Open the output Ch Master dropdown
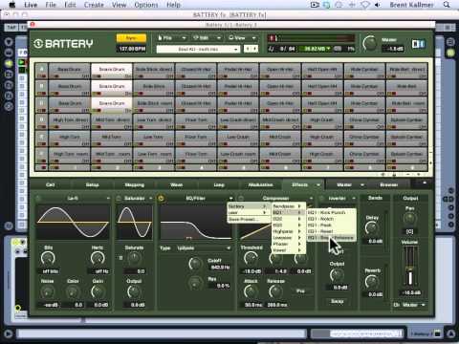Screen dimensions: 459x344 click(409, 305)
